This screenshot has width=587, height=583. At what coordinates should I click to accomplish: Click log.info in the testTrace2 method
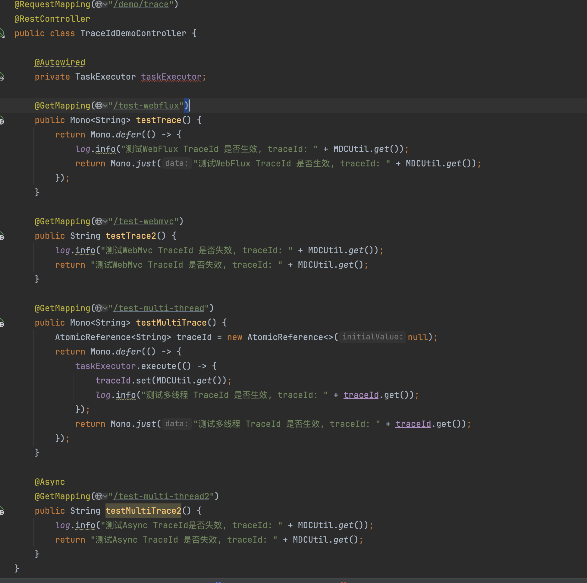pos(75,251)
